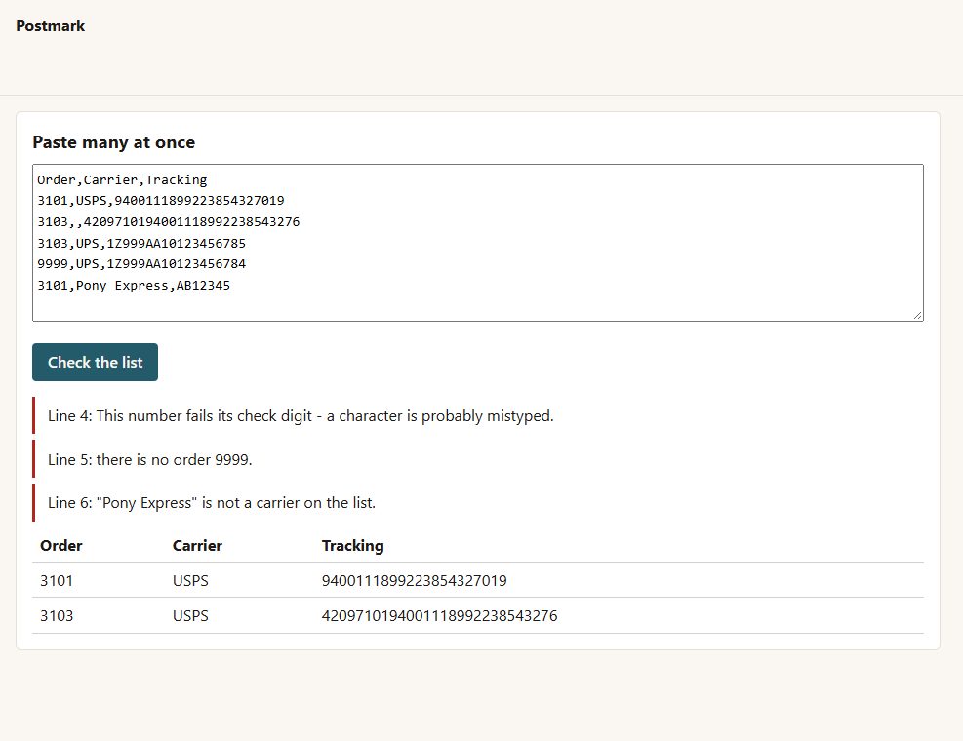Click the Order column header

(61, 546)
